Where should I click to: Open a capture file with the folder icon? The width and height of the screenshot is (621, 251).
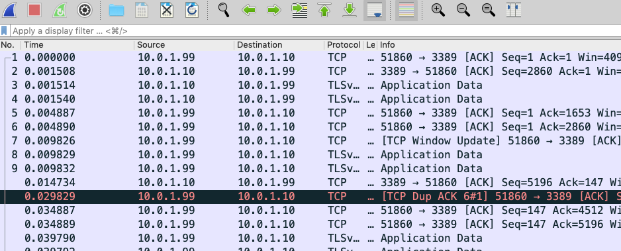(117, 10)
